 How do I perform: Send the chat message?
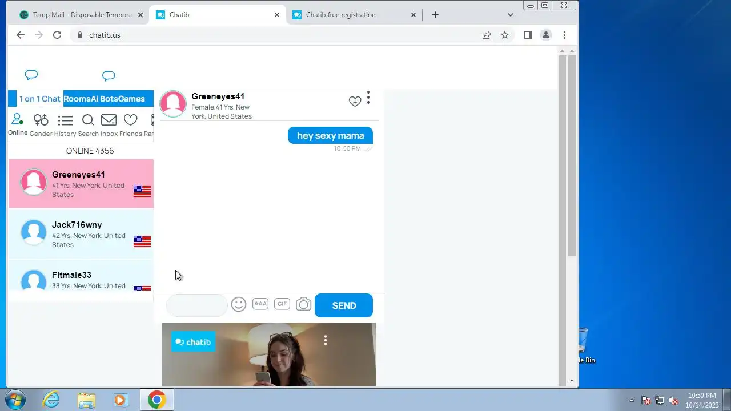tap(344, 305)
